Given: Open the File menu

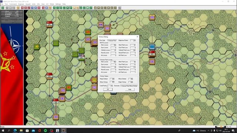Looking at the screenshot, I should (x=2, y=4).
